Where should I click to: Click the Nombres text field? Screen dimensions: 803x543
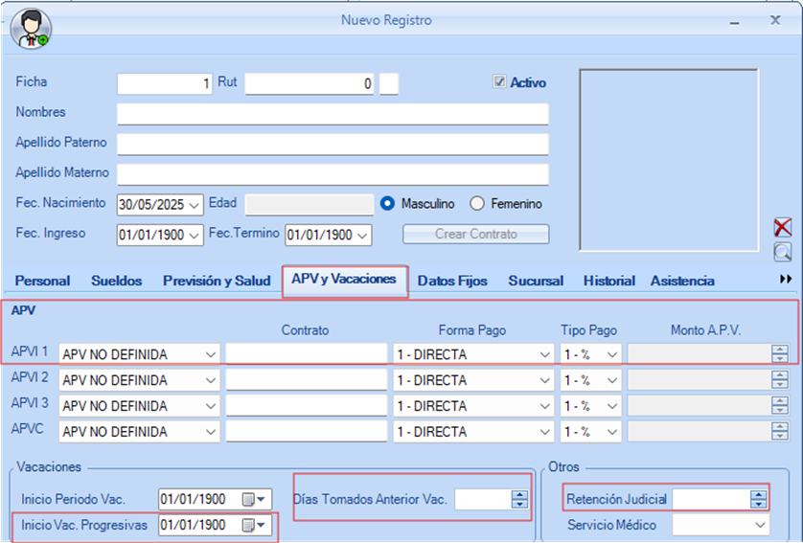pos(333,114)
